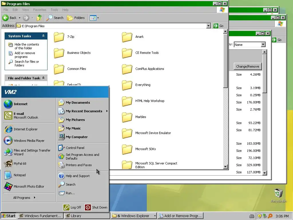Switch to Add or Remove Progr... taskbar button
The width and height of the screenshot is (293, 220).
pos(180,216)
